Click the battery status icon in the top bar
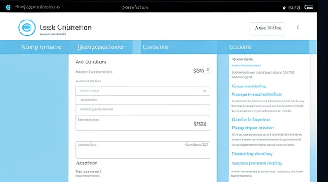328x182 pixels. [308, 8]
